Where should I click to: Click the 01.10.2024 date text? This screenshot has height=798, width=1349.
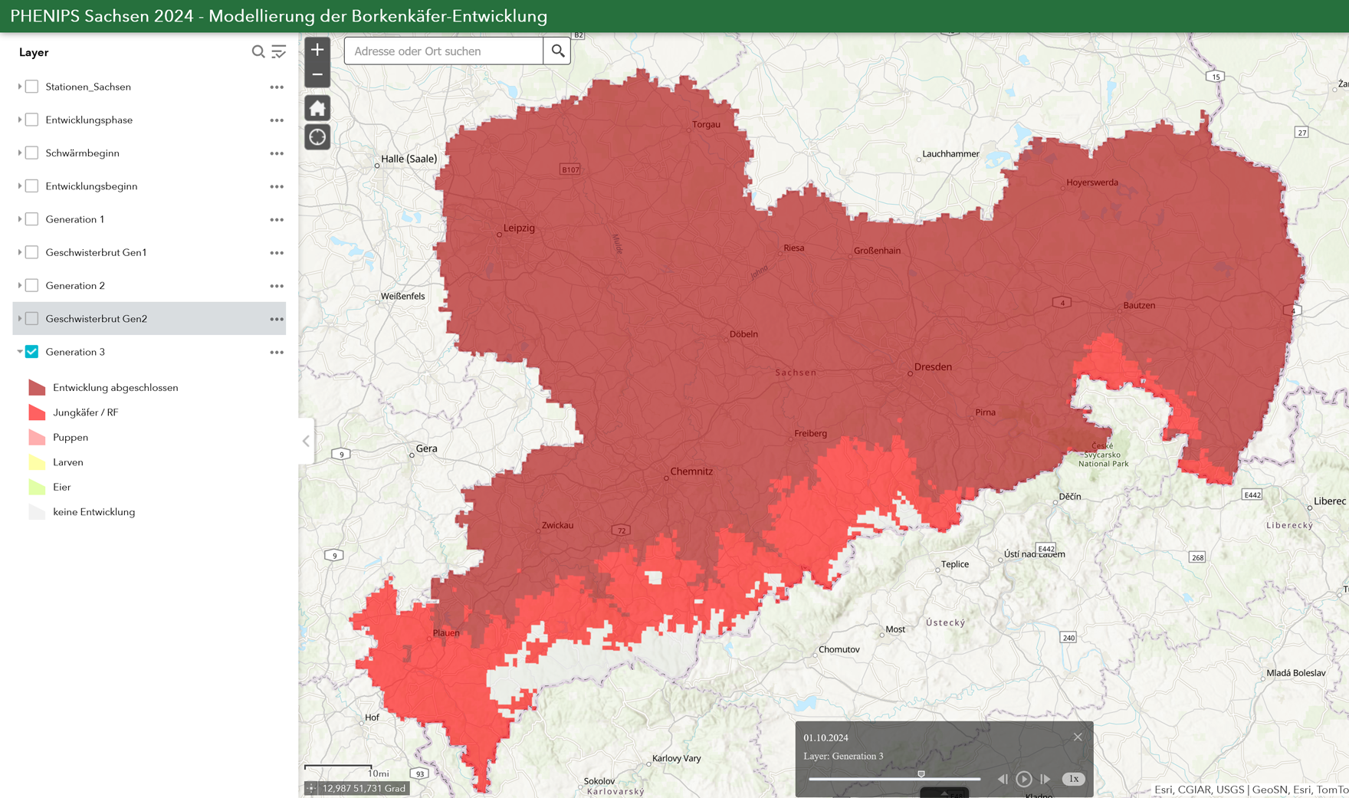click(825, 737)
